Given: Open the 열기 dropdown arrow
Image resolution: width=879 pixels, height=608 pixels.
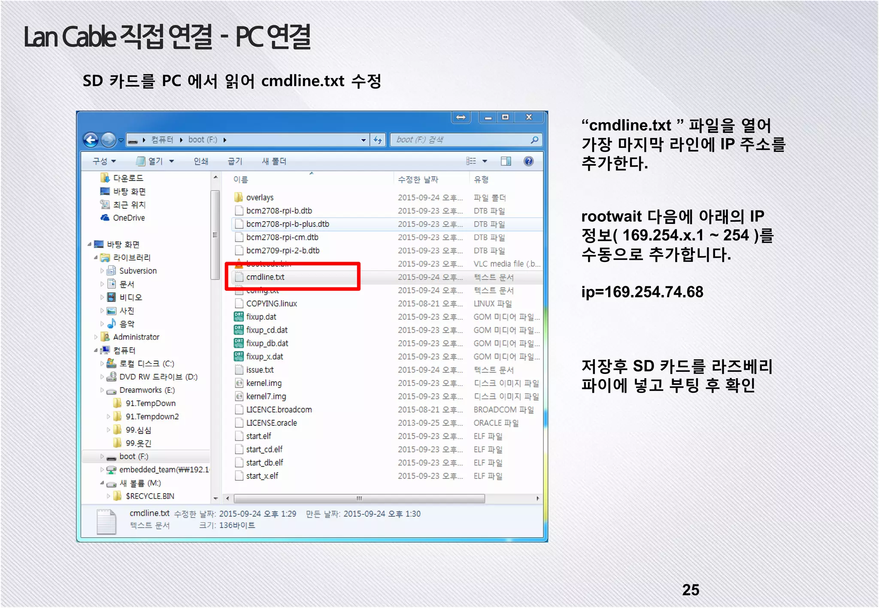Looking at the screenshot, I should pos(172,162).
